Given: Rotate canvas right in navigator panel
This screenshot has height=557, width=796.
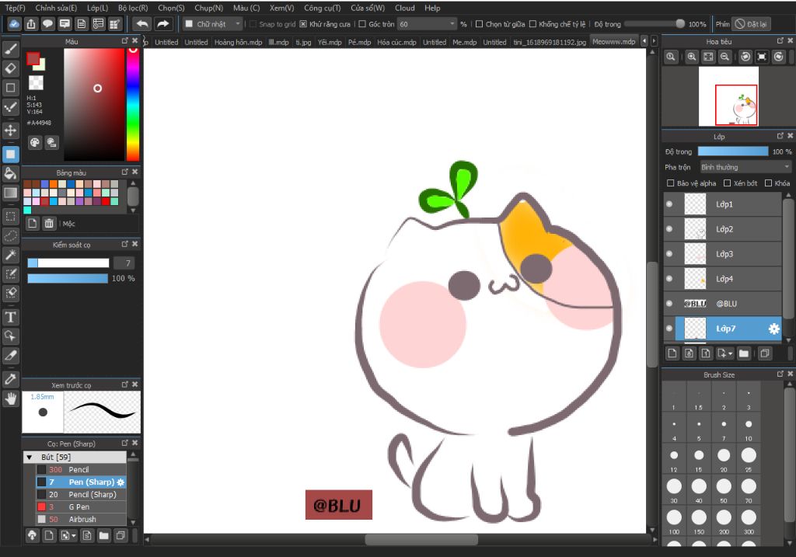Looking at the screenshot, I should 779,57.
